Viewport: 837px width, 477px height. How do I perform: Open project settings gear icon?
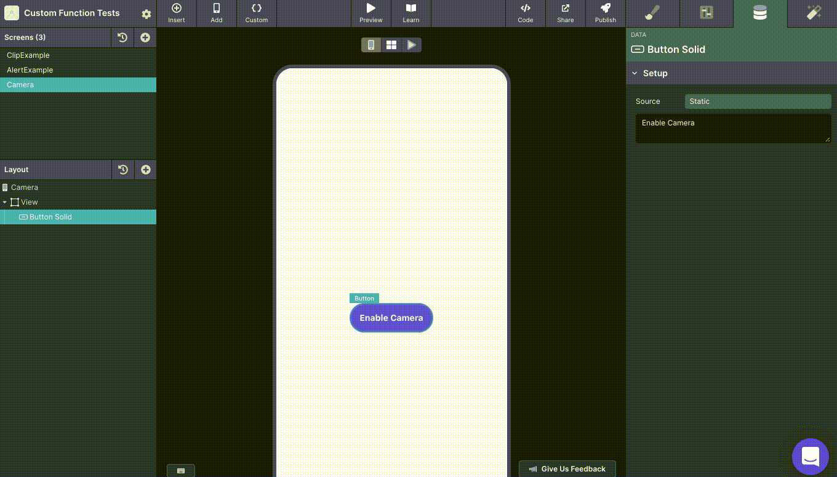146,14
